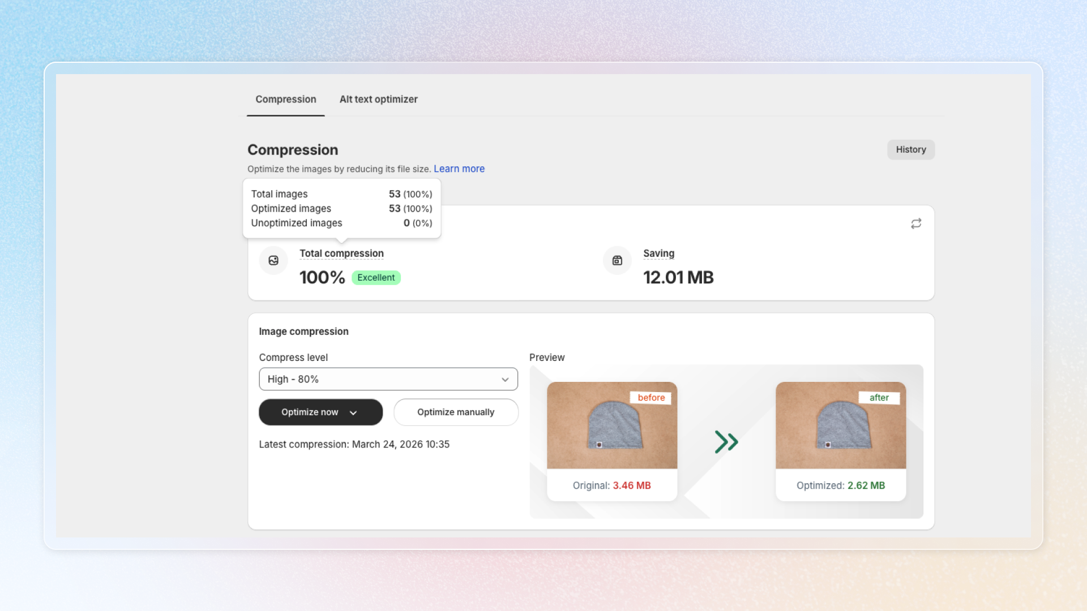The height and width of the screenshot is (611, 1087).
Task: Click the Total compression label
Action: pos(341,253)
